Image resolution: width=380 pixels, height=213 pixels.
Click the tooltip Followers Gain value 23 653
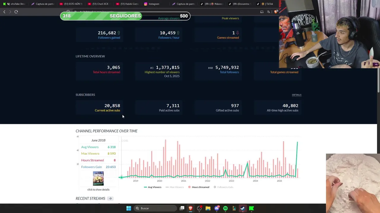111,167
